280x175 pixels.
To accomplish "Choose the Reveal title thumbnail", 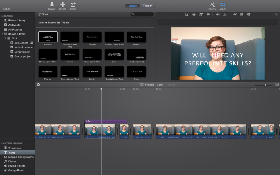I will pyautogui.click(x=136, y=37).
